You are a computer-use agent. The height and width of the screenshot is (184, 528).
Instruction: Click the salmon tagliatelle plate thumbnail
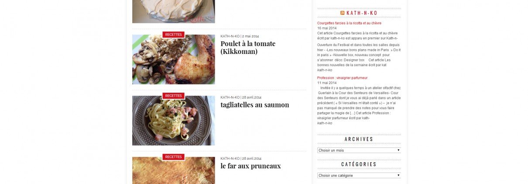pyautogui.click(x=174, y=120)
